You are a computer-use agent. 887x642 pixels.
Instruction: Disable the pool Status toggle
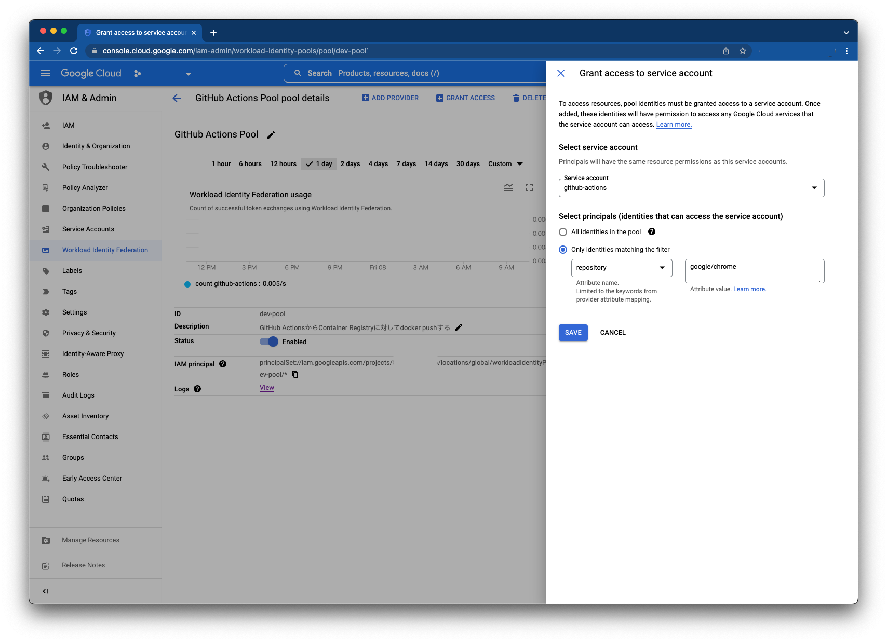[269, 342]
